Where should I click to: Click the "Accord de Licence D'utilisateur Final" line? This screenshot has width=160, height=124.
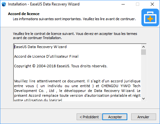click(46, 56)
